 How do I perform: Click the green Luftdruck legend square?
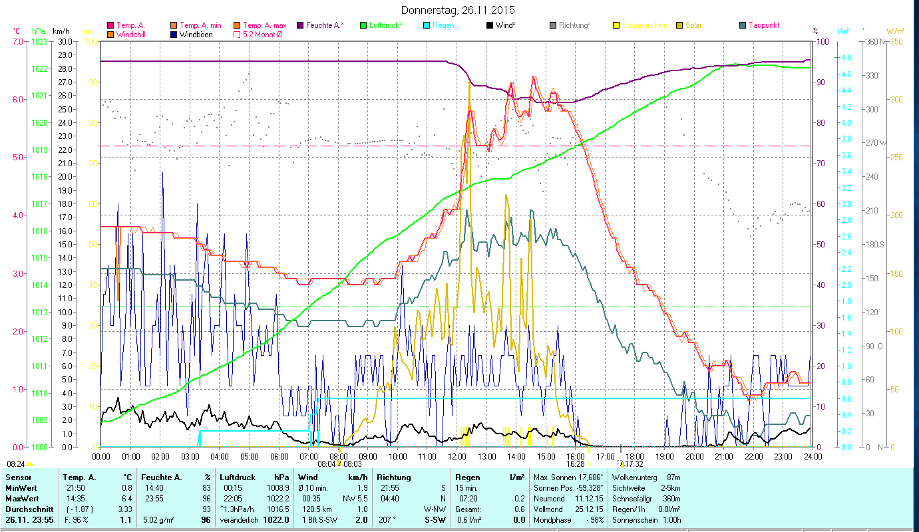pyautogui.click(x=363, y=26)
